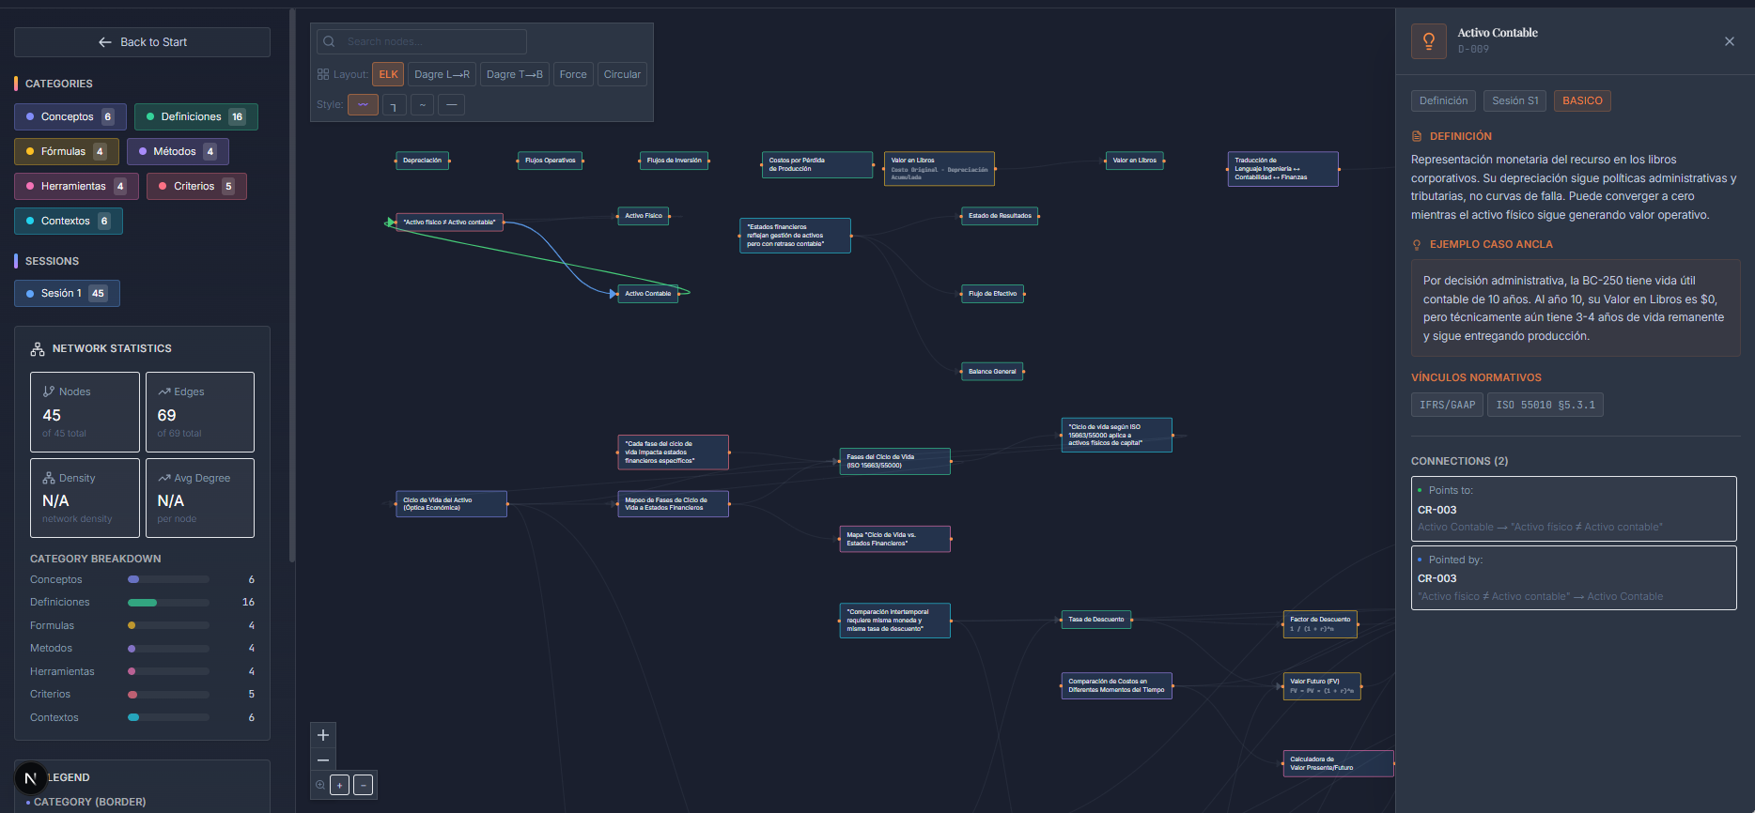Screen dimensions: 1755x813
Task: Select the straight line edge style
Action: pos(452,104)
